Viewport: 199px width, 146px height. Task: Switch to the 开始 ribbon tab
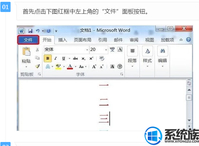click(x=47, y=40)
